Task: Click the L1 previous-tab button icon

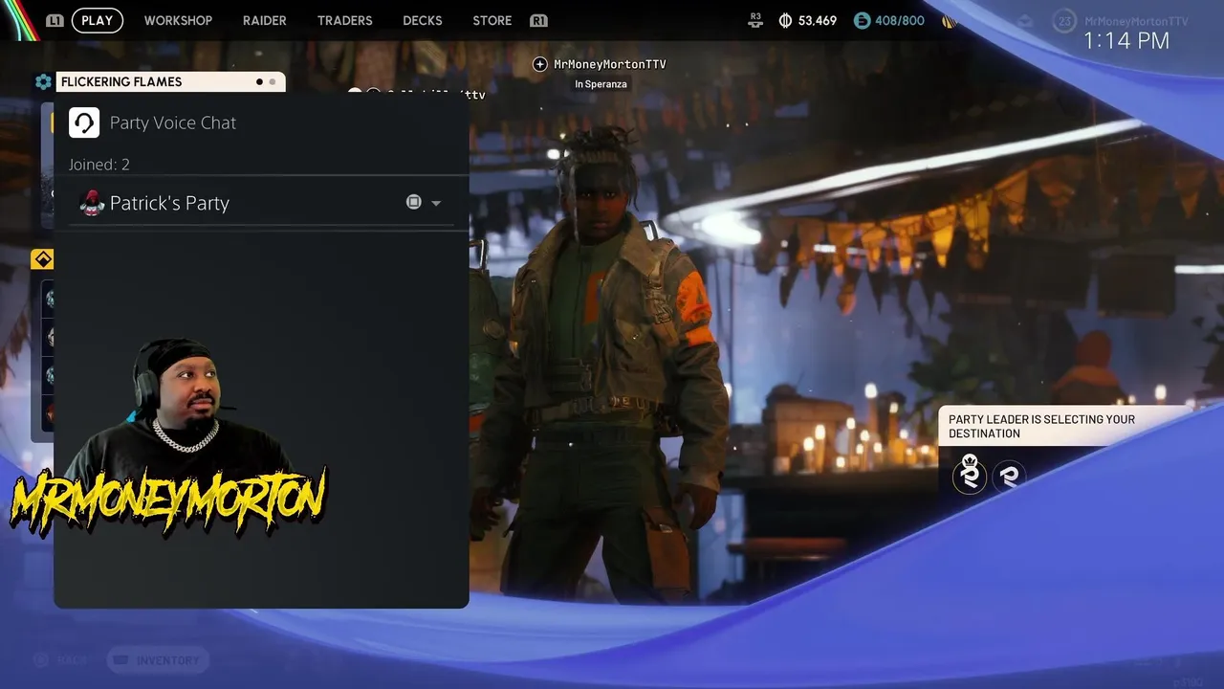Action: (x=55, y=20)
